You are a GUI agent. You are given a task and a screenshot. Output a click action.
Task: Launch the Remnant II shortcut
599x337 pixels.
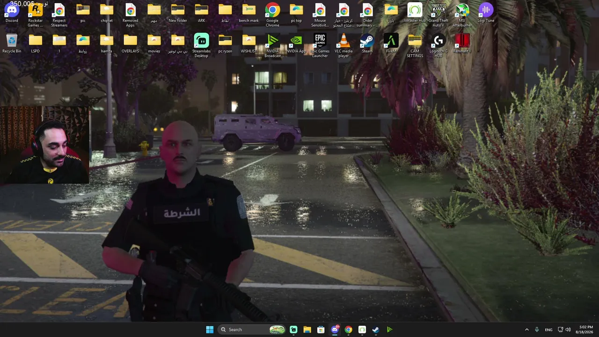pos(462,44)
